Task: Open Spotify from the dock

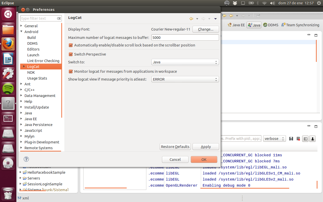Action: [x=8, y=89]
